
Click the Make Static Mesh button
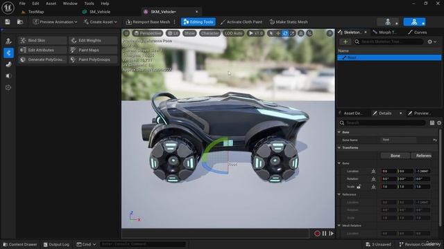(289, 21)
